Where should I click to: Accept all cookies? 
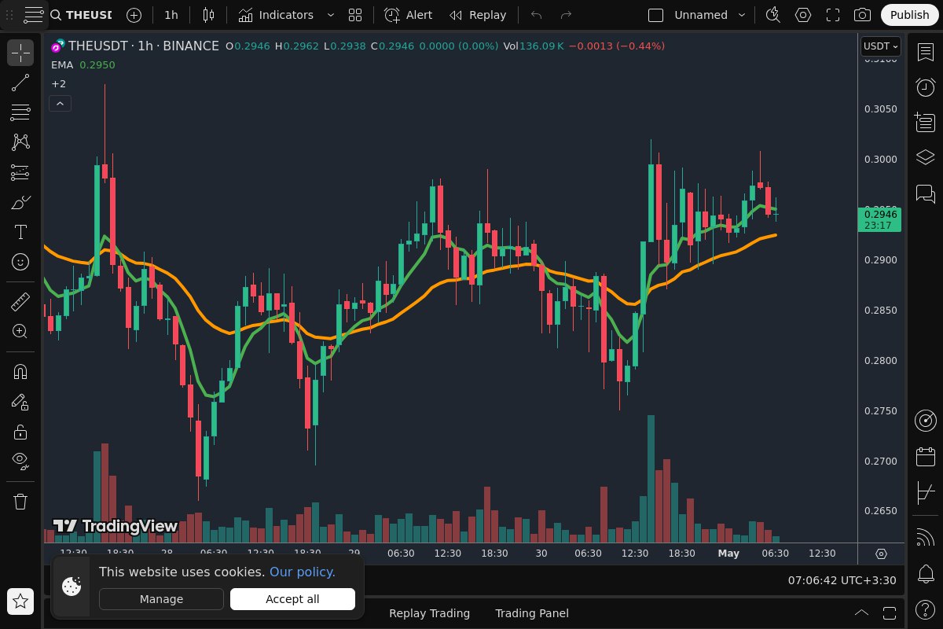[x=292, y=599]
